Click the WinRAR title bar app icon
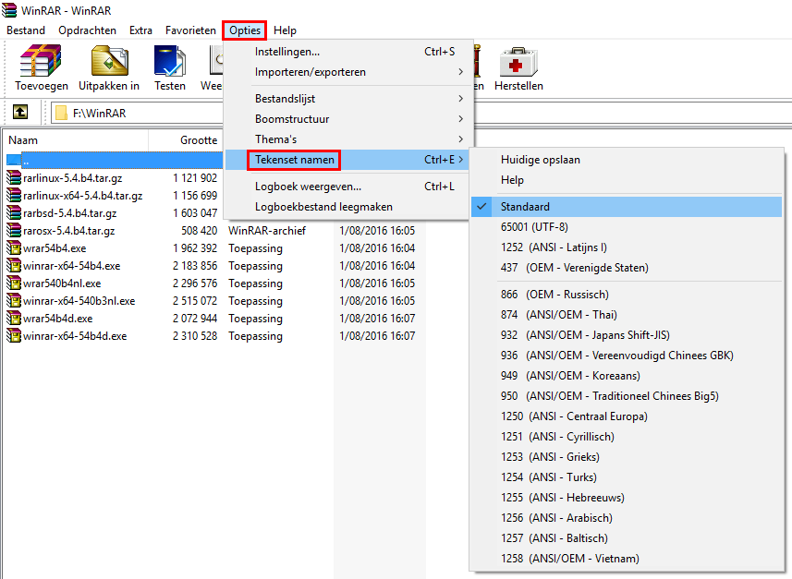This screenshot has height=579, width=792. point(9,10)
